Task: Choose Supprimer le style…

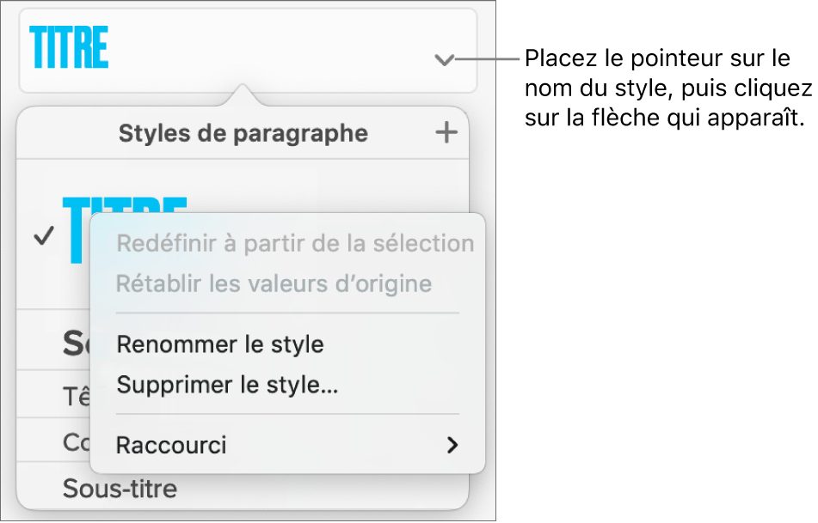Action: click(x=227, y=385)
